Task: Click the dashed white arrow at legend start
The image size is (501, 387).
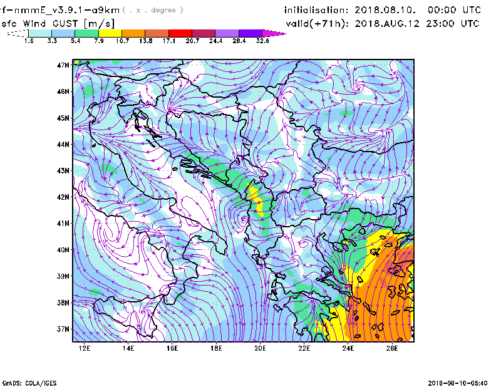Action: 18,33
